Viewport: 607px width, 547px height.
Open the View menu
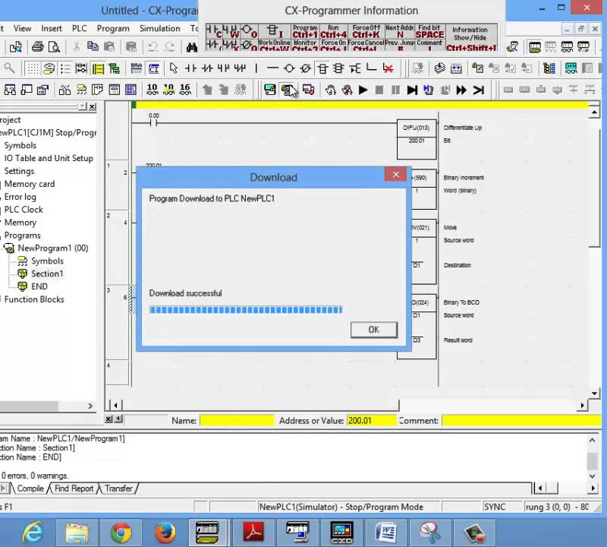click(22, 28)
